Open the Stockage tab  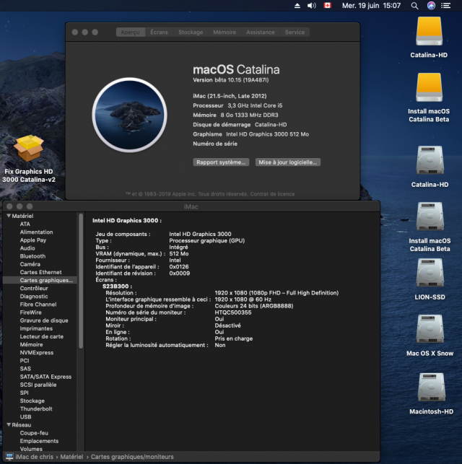pos(191,32)
